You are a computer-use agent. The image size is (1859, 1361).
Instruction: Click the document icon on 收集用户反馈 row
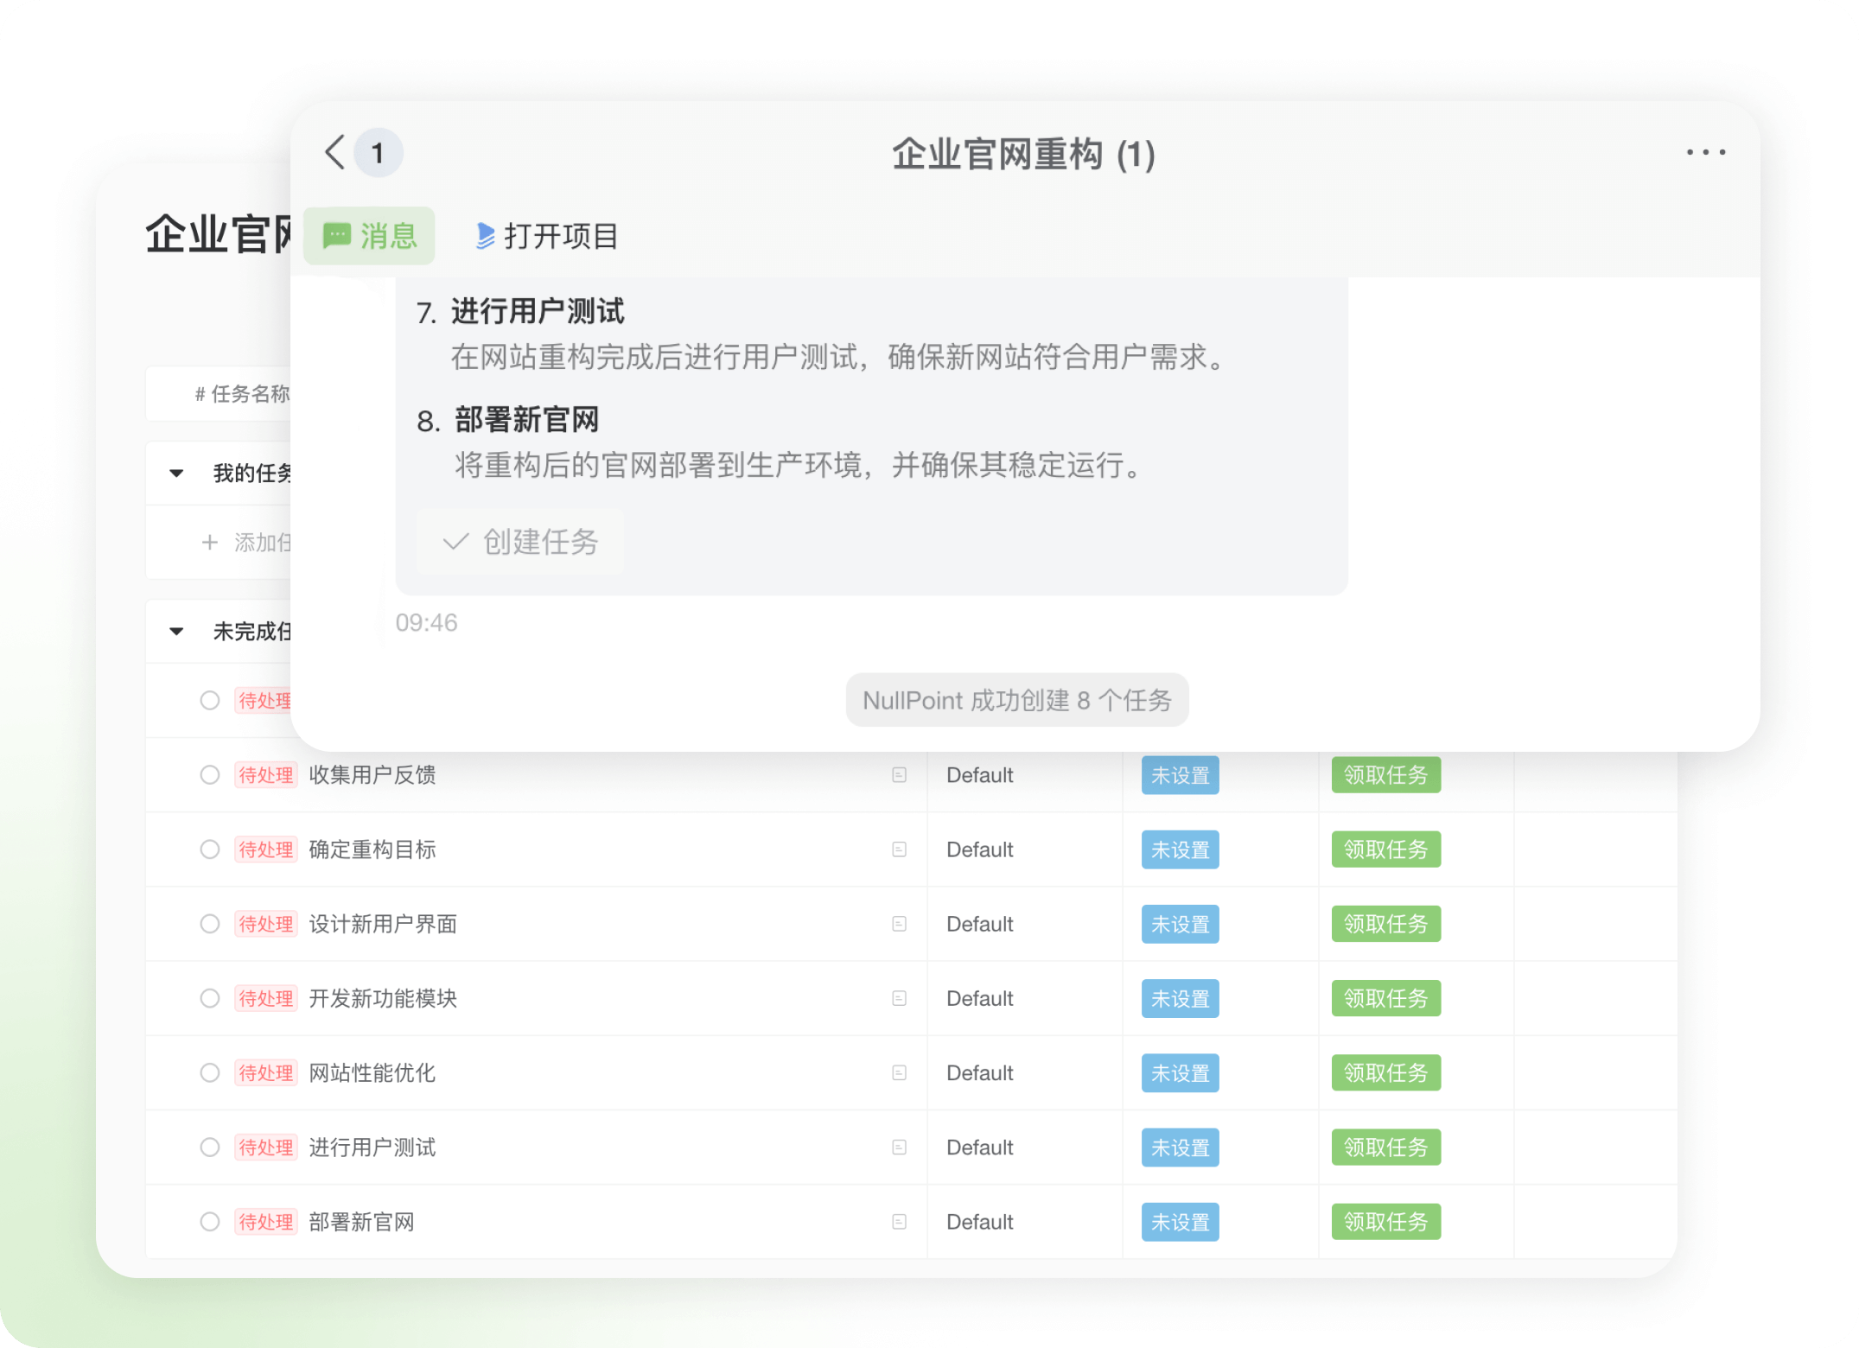(900, 775)
